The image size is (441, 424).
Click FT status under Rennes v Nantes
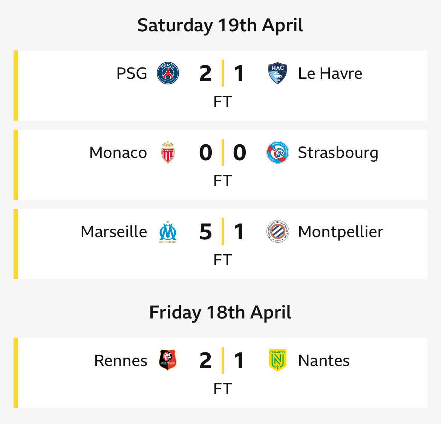tap(222, 389)
